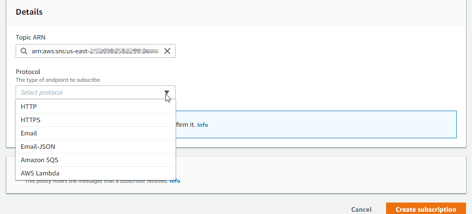Screen dimensions: 472x214
Task: Select Email protocol option
Action: pos(96,133)
